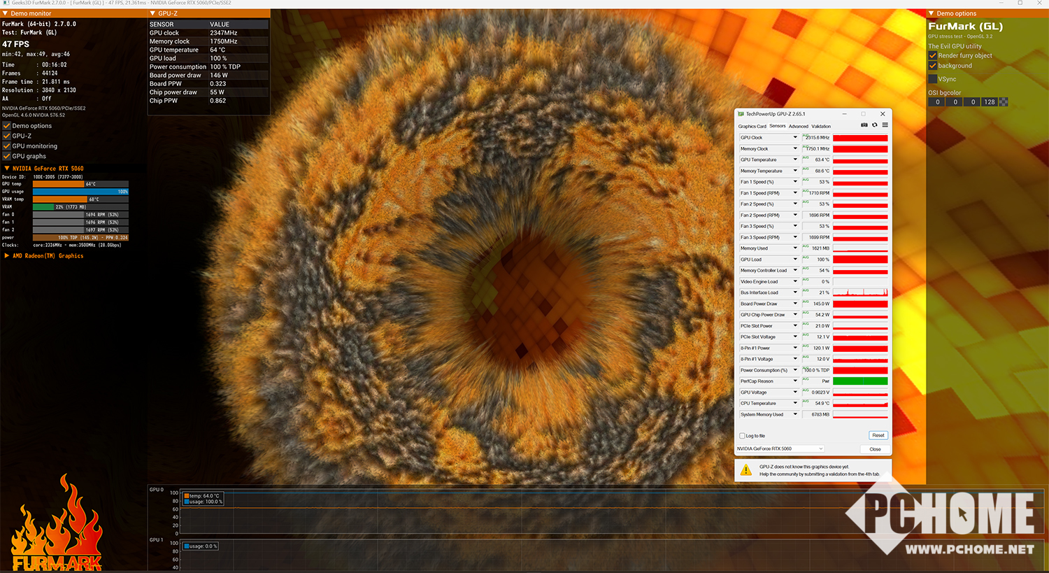Screen dimensions: 1049x573
Task: Open graphics card selector NVIDIA GeForce RTX 5060
Action: click(x=780, y=448)
